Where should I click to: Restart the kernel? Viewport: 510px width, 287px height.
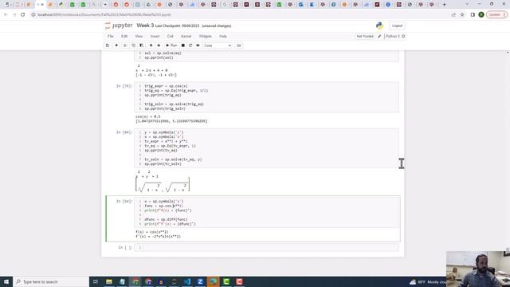190,45
